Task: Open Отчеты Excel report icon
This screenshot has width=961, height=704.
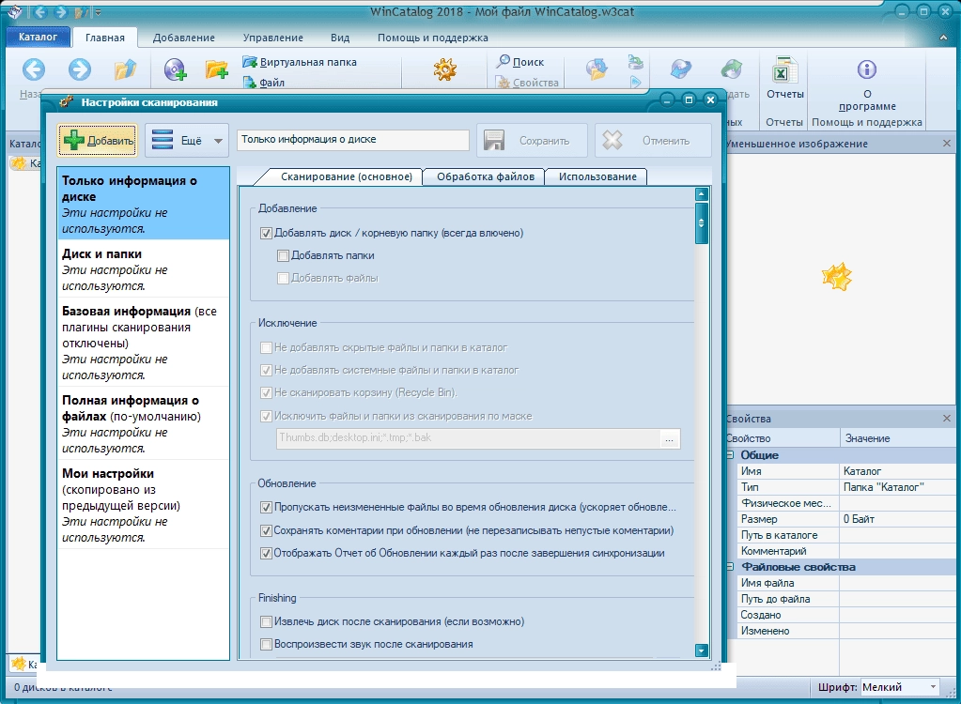Action: (784, 69)
